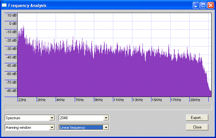Click the -80 dB axis label
Screen dimensions: 216x138
pyautogui.click(x=11, y=91)
